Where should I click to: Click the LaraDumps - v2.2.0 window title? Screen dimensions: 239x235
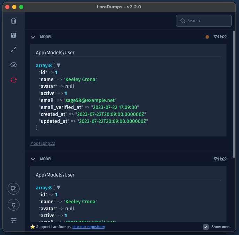[x=119, y=7]
